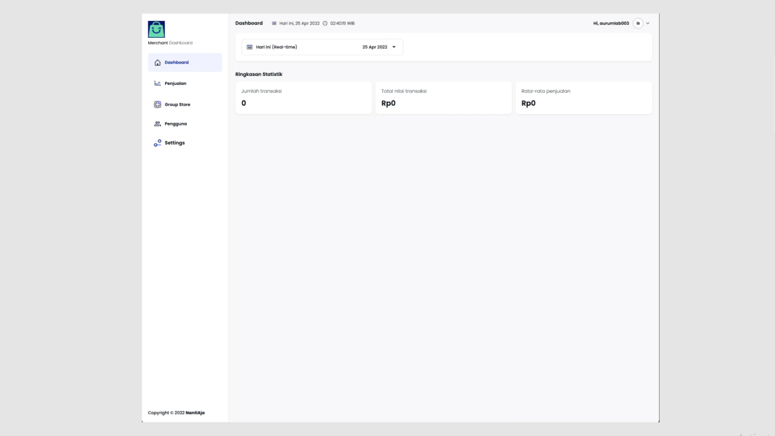Click the calendar icon in the header

274,23
